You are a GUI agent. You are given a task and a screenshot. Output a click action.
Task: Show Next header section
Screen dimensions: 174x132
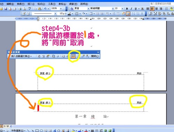pos(87,56)
